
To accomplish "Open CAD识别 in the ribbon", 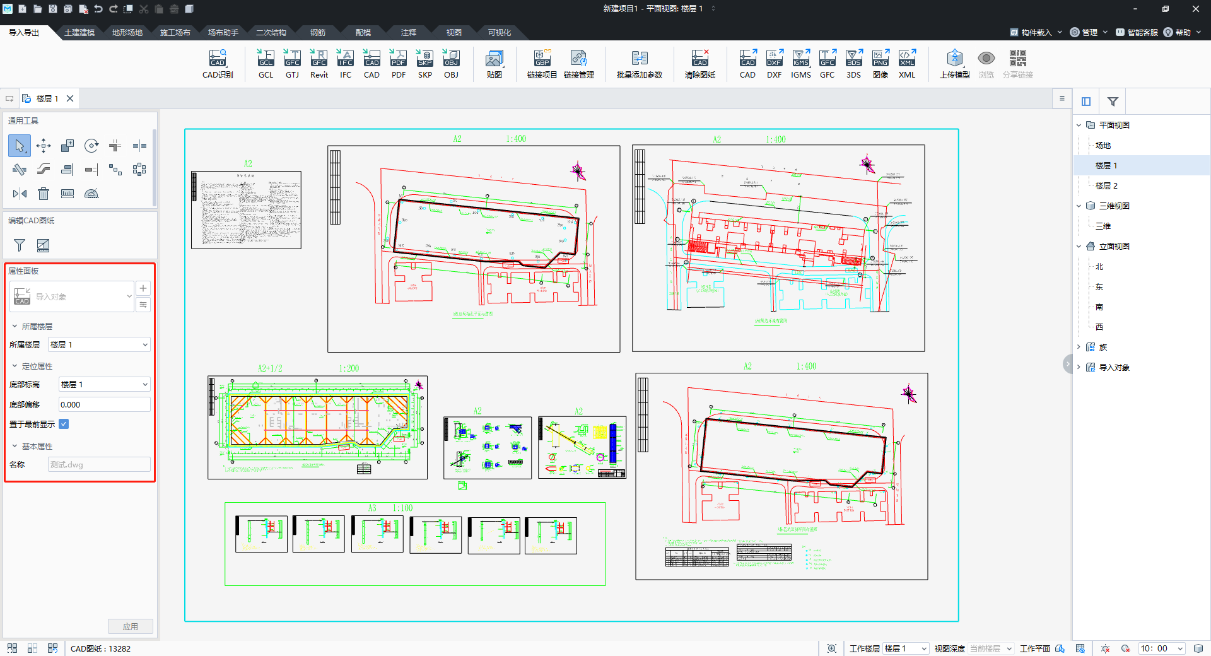I will [218, 64].
